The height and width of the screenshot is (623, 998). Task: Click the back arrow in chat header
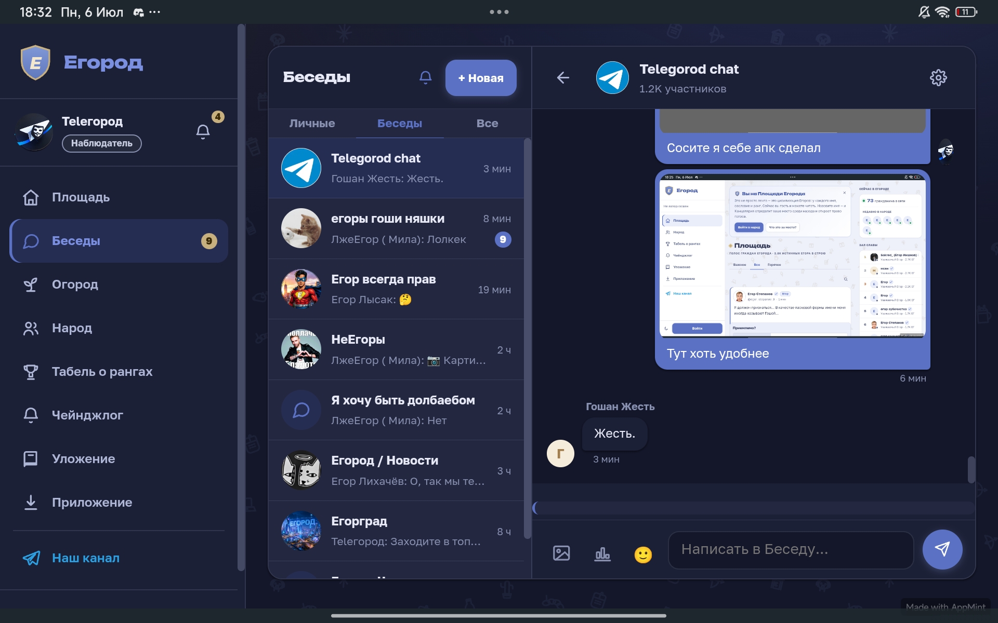click(563, 78)
